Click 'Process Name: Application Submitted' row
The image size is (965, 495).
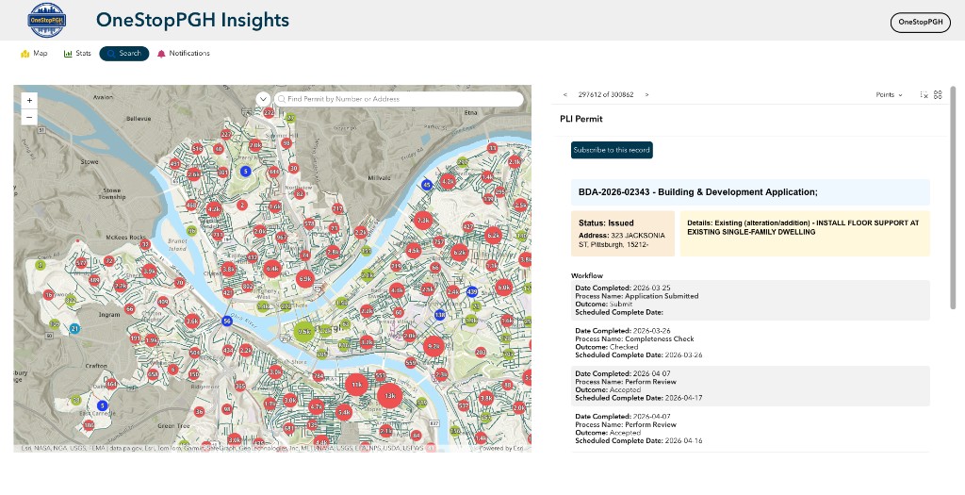tap(637, 296)
